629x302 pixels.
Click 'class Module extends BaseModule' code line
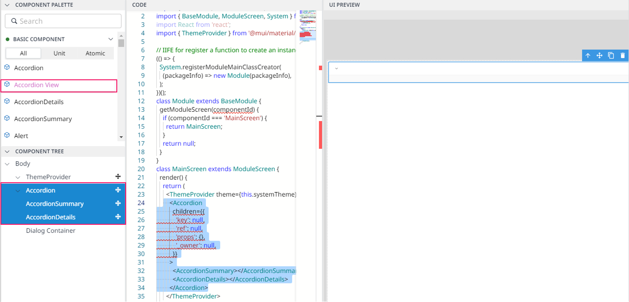[x=209, y=101]
